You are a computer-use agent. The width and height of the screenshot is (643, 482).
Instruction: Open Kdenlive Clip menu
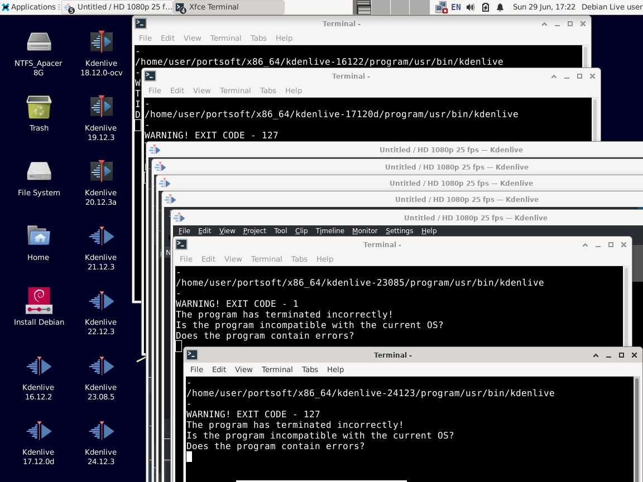(301, 231)
